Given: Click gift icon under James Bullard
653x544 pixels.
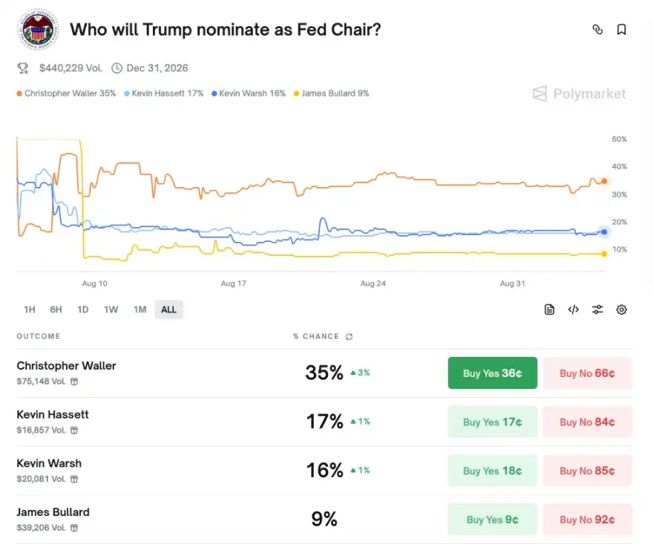Looking at the screenshot, I should [74, 528].
